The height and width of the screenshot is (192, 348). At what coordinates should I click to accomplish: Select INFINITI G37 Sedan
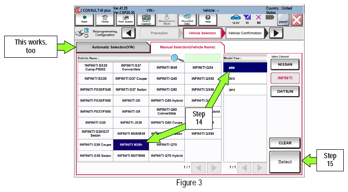(x=131, y=90)
